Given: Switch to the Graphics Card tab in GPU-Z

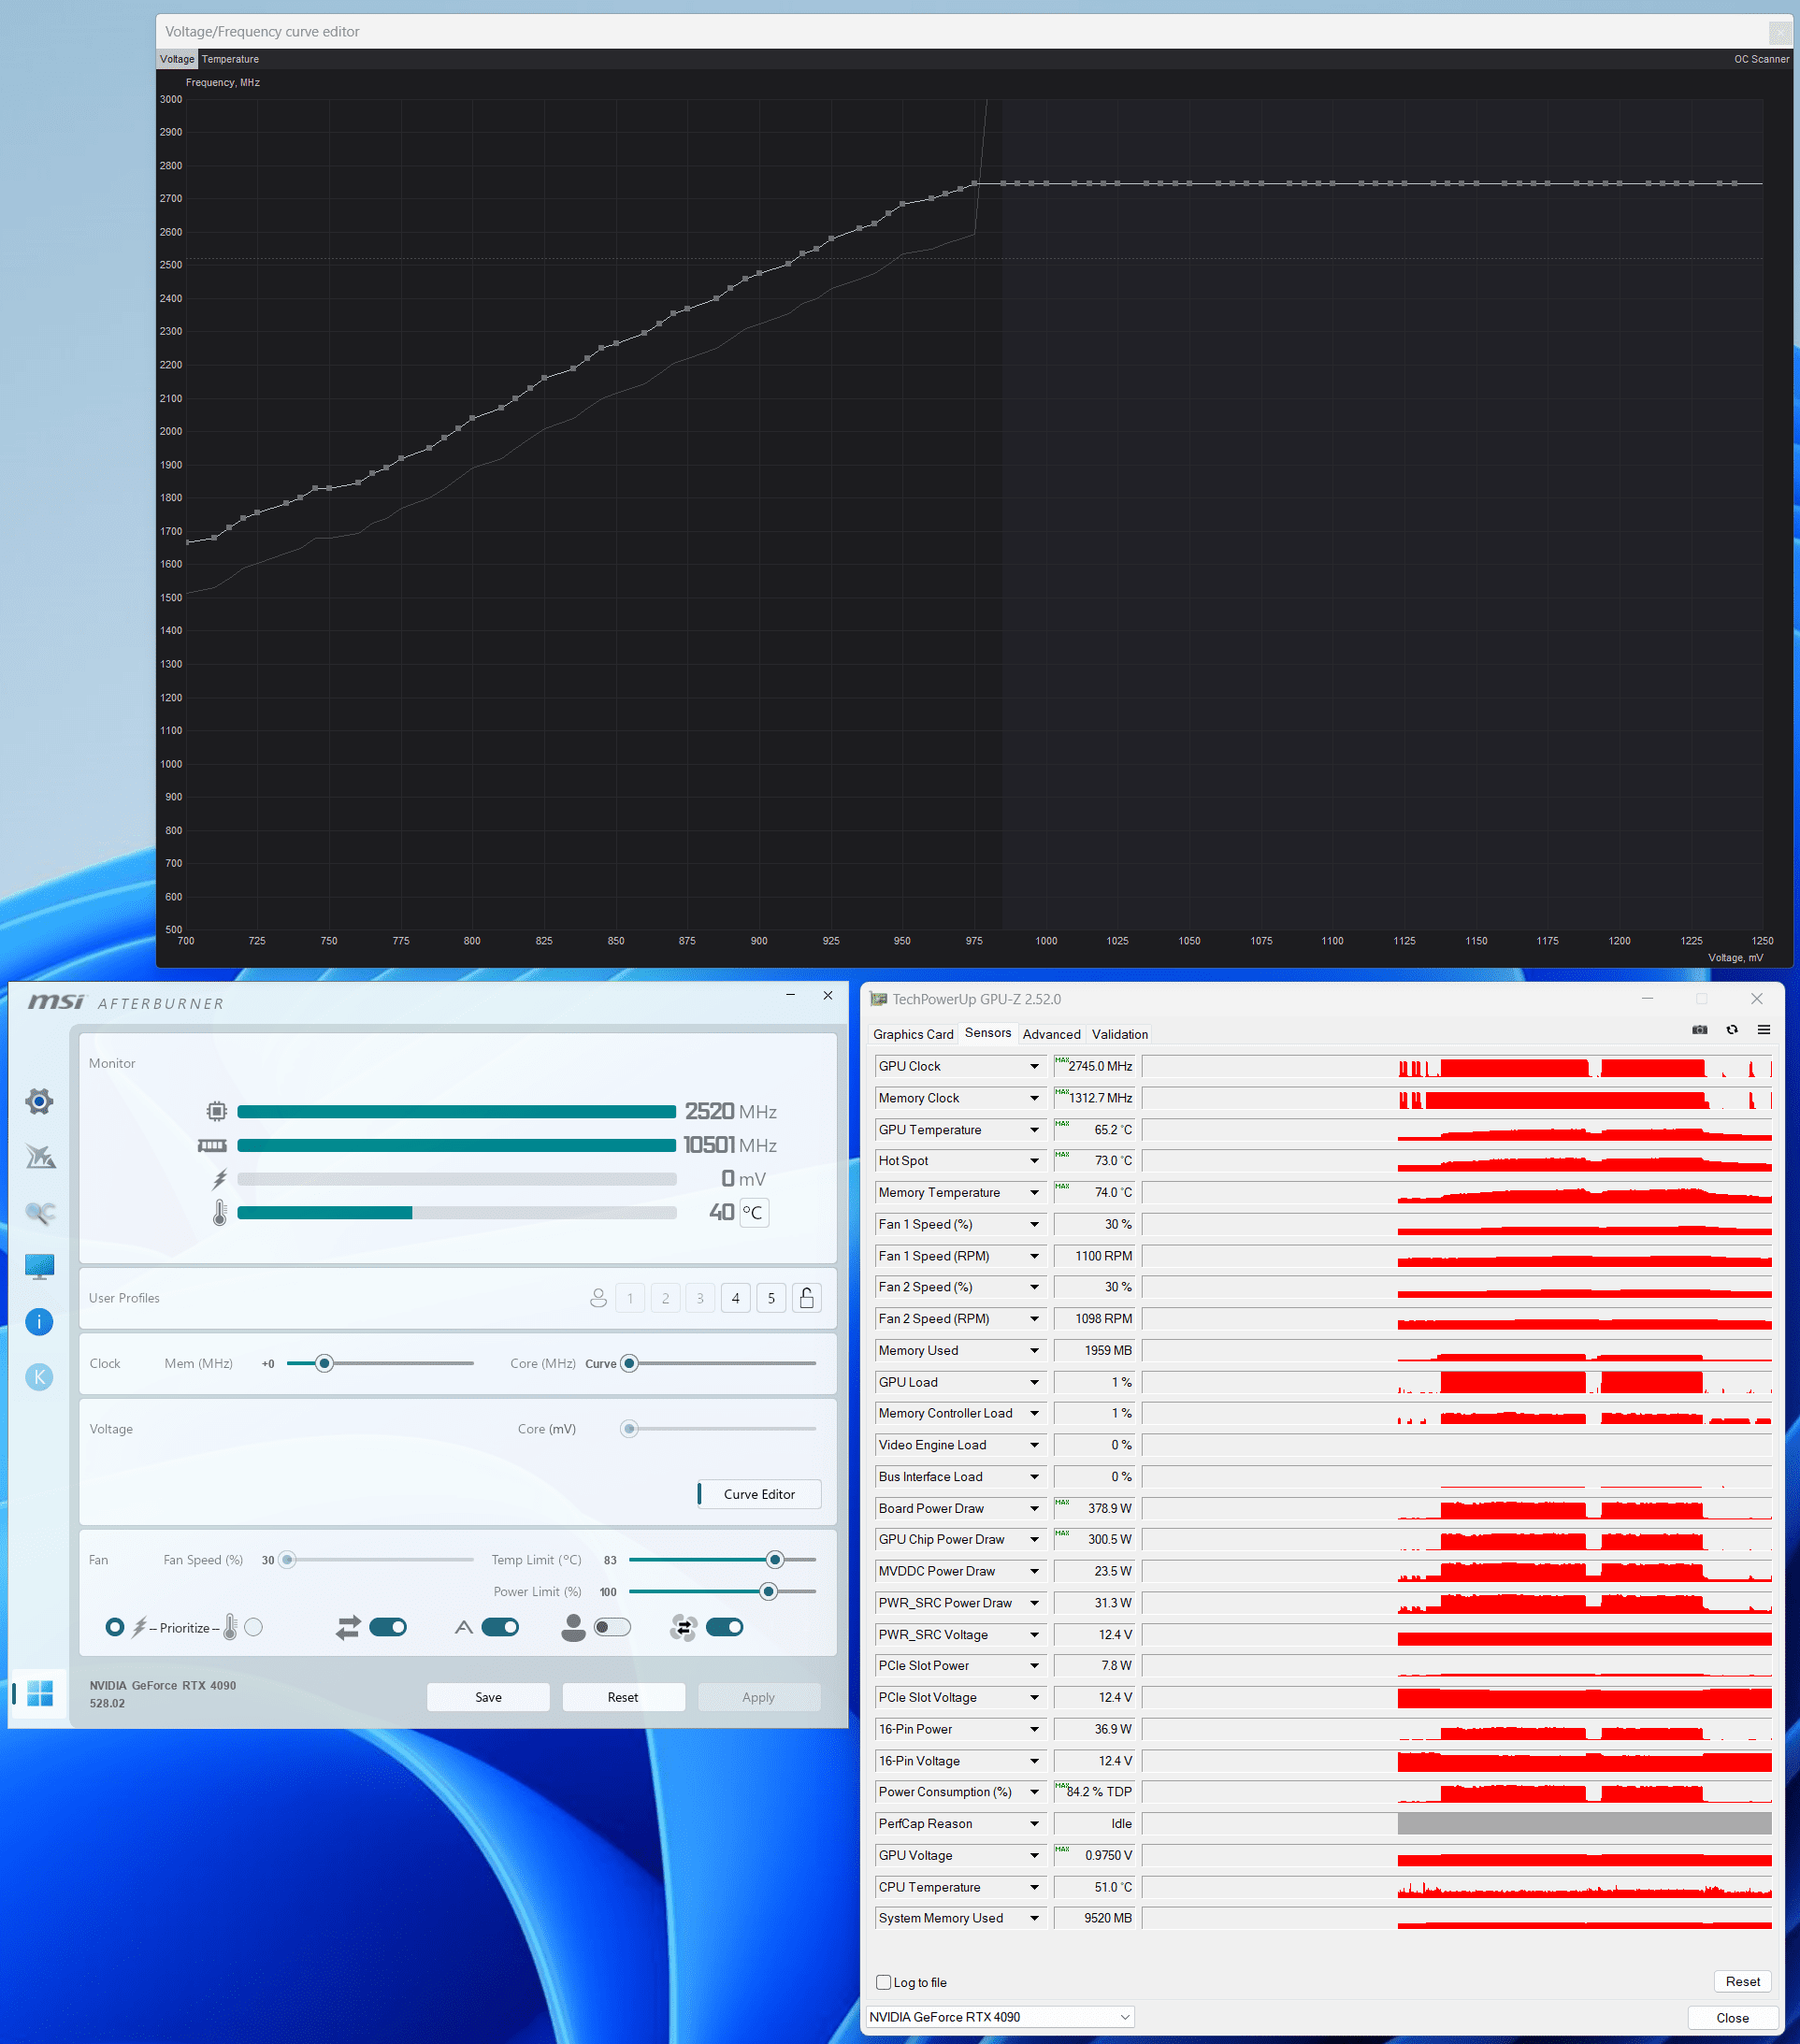Looking at the screenshot, I should (913, 1034).
